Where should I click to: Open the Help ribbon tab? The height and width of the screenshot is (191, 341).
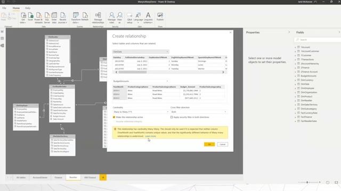click(28, 8)
